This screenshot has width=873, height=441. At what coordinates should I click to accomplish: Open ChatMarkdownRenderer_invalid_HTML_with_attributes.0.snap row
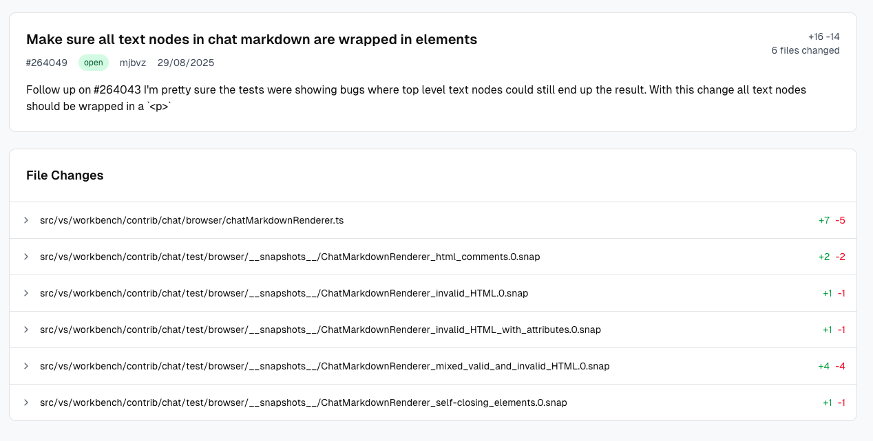click(320, 330)
